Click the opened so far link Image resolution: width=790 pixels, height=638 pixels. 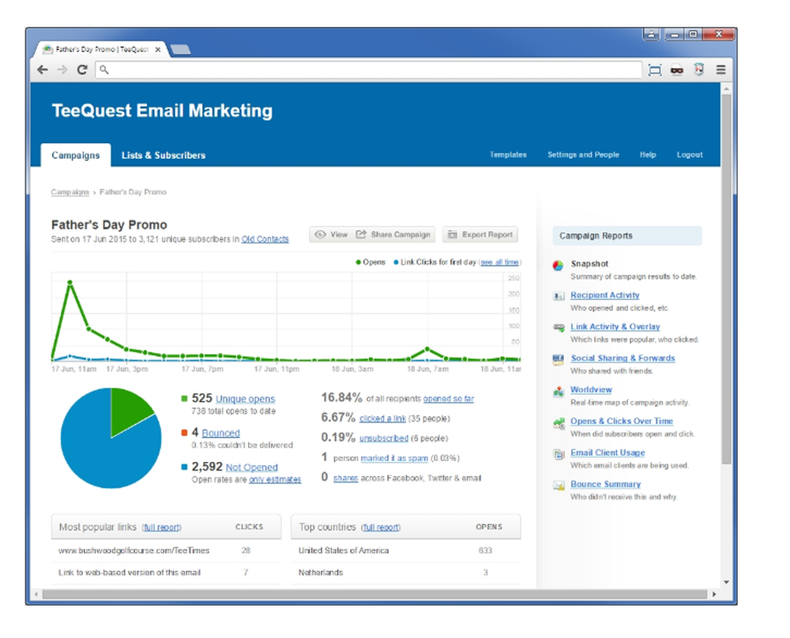[449, 399]
